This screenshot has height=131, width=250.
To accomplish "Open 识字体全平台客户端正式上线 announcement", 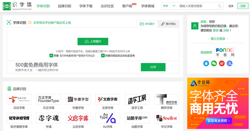I will pyautogui.click(x=52, y=23).
